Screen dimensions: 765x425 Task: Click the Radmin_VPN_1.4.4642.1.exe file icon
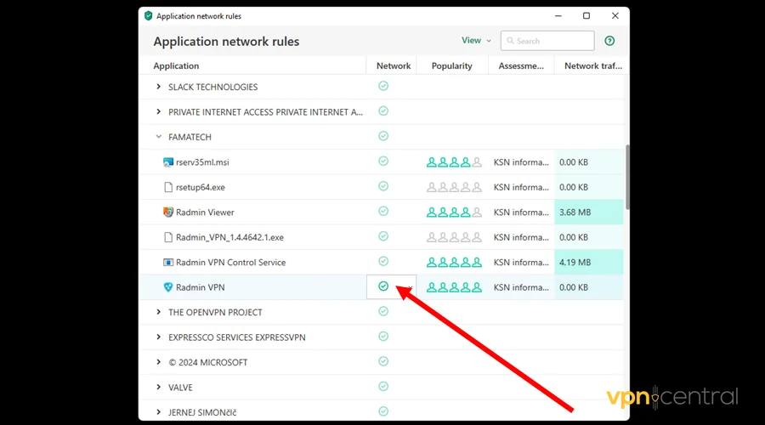[167, 237]
